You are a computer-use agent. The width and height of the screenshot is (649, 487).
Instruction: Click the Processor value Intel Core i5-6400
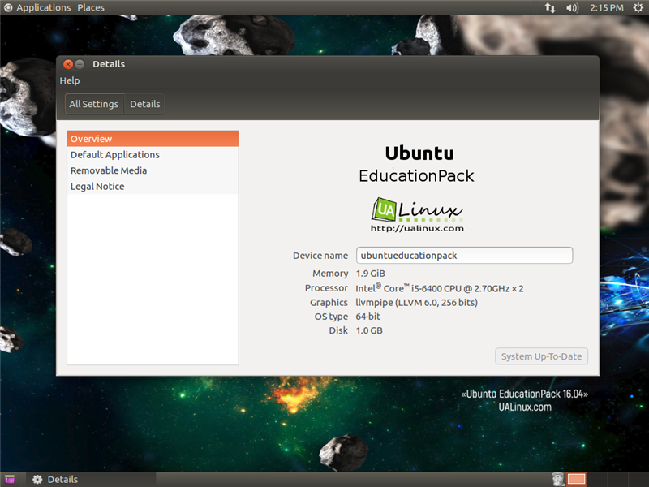pyautogui.click(x=440, y=288)
